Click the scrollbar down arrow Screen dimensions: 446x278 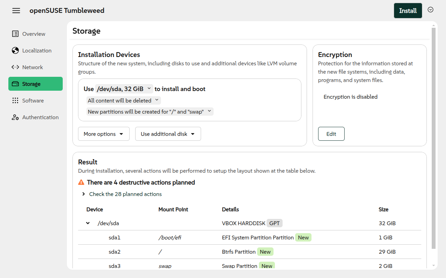coord(433,265)
